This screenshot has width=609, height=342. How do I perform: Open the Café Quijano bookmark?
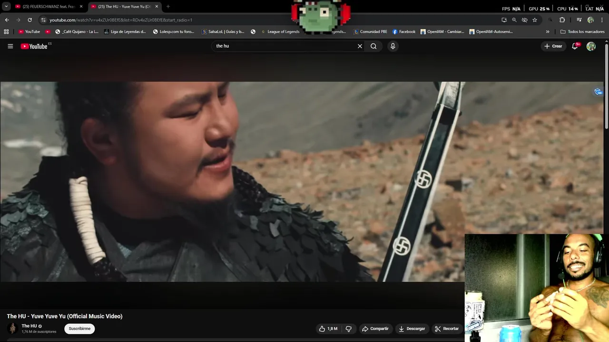77,32
